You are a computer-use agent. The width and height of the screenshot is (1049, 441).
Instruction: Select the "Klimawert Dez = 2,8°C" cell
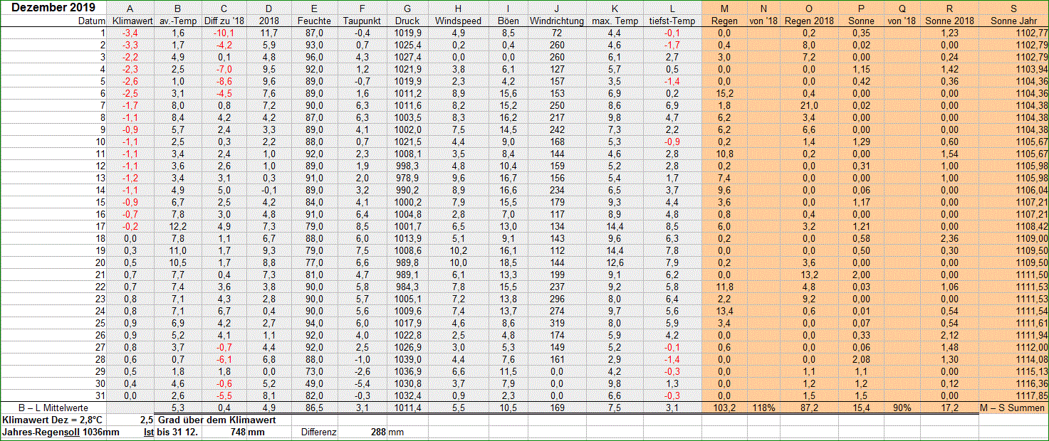tap(53, 420)
